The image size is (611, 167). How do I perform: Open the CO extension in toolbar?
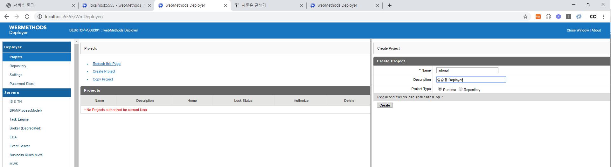(x=593, y=17)
